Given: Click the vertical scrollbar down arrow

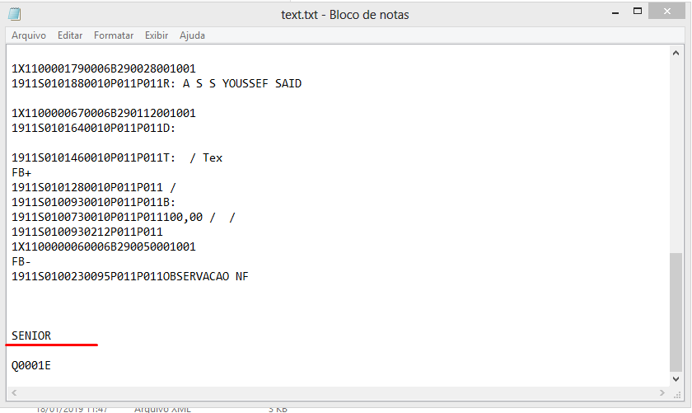Looking at the screenshot, I should tap(676, 378).
